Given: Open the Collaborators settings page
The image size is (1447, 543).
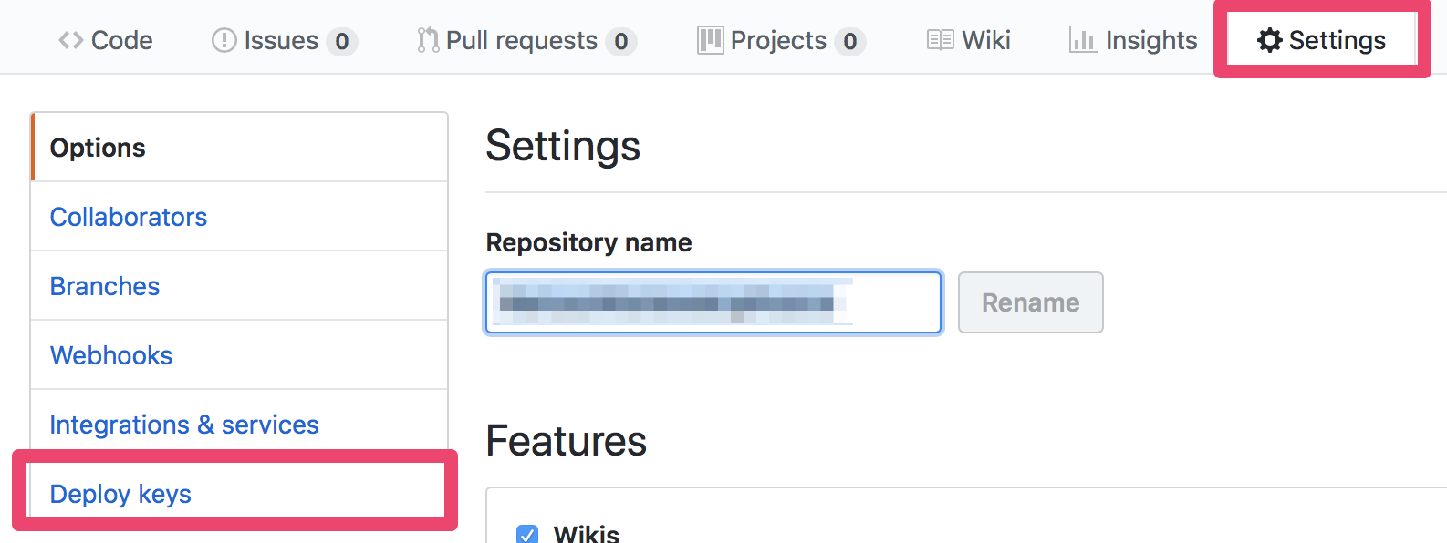Looking at the screenshot, I should pos(129,217).
